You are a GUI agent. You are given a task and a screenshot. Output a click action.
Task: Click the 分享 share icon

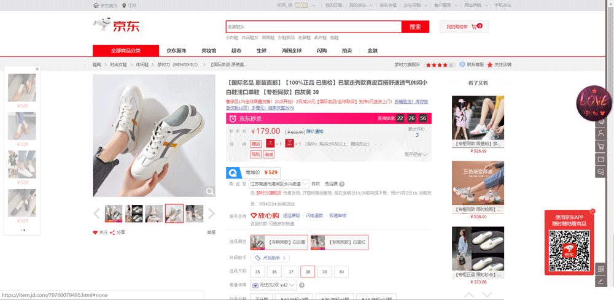[112, 233]
